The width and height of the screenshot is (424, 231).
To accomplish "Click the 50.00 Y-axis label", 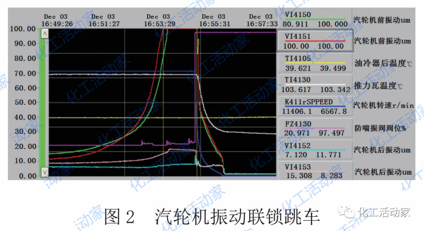I will (x=25, y=102).
